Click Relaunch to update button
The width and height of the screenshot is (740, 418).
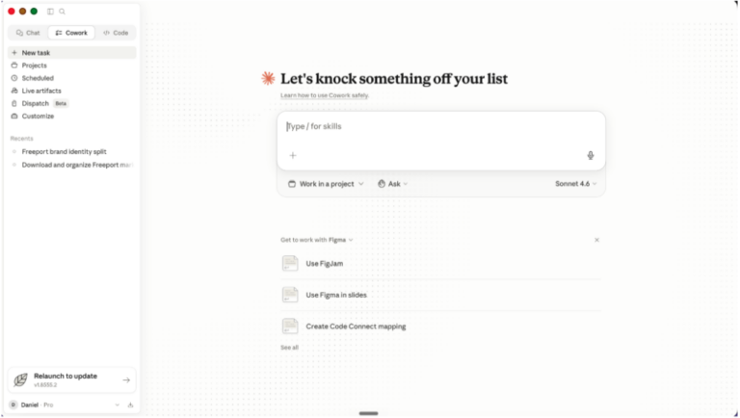tap(71, 379)
